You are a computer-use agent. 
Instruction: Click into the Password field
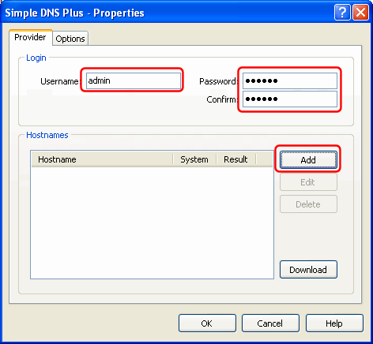(x=290, y=80)
